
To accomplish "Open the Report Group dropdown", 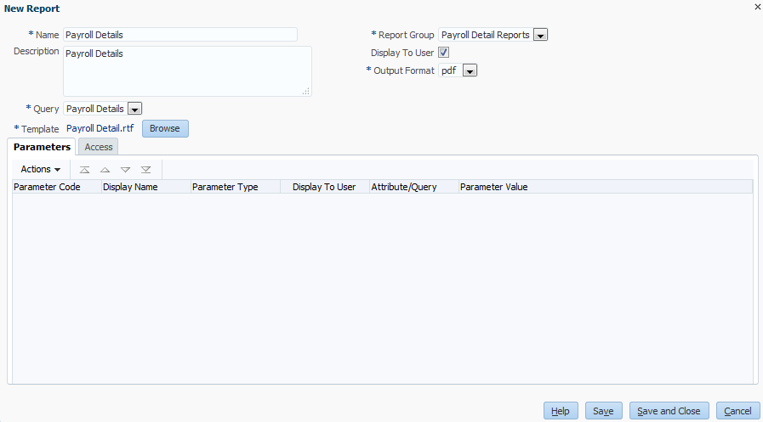I will coord(541,35).
